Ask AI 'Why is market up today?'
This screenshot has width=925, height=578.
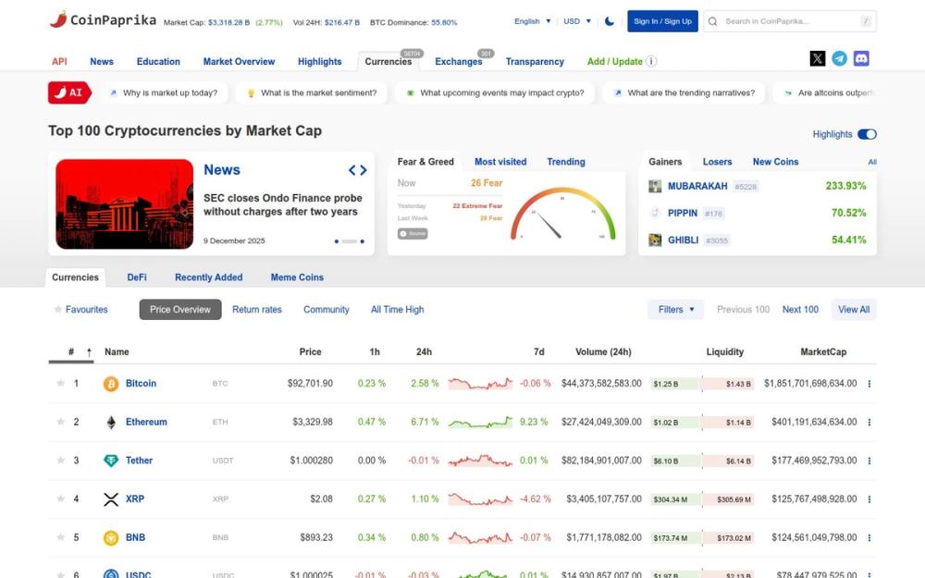pyautogui.click(x=164, y=92)
